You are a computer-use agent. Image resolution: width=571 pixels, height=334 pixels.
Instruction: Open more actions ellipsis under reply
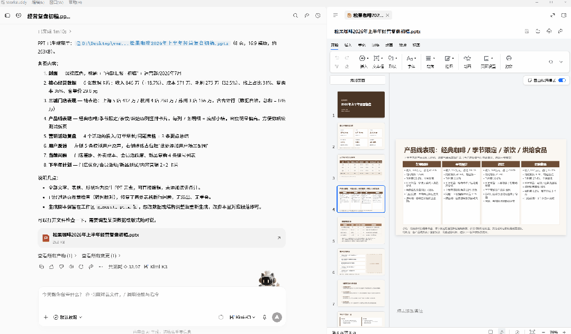tap(101, 267)
